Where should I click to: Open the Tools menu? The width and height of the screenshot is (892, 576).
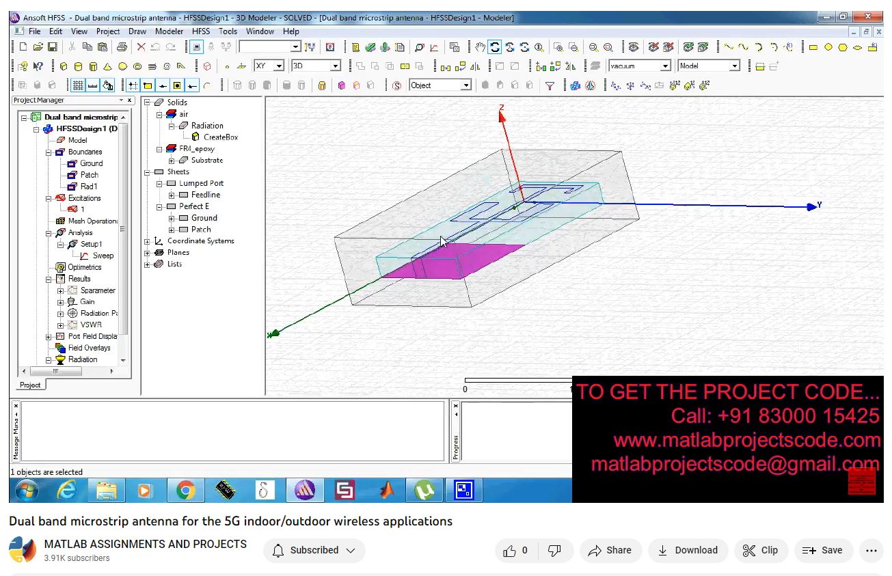[228, 31]
